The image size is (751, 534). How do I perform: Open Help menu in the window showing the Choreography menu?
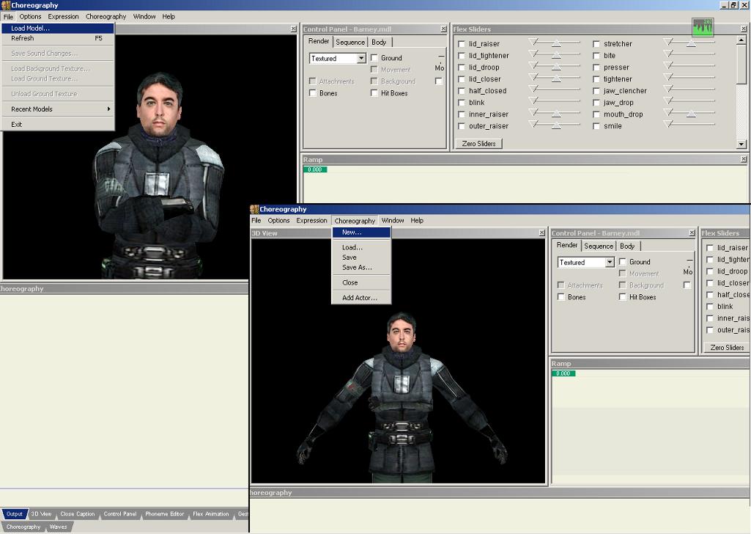[x=417, y=221]
